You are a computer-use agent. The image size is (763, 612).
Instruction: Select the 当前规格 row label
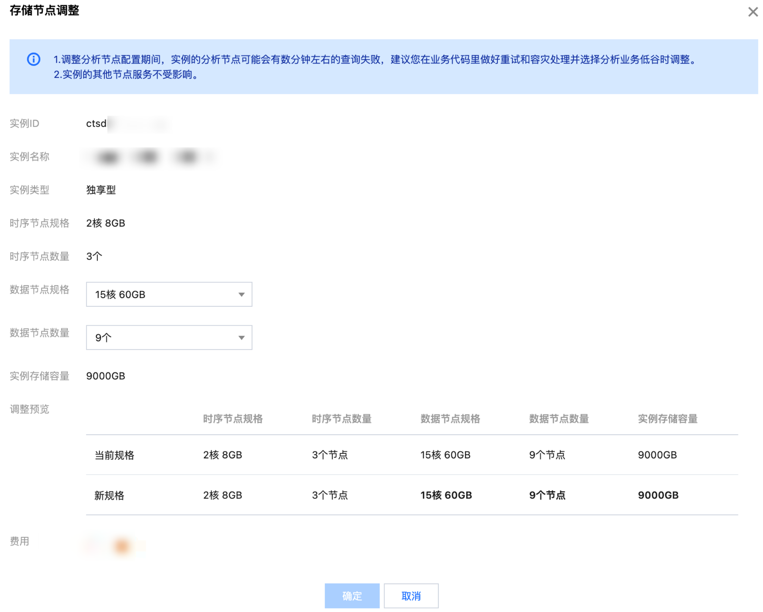[114, 455]
